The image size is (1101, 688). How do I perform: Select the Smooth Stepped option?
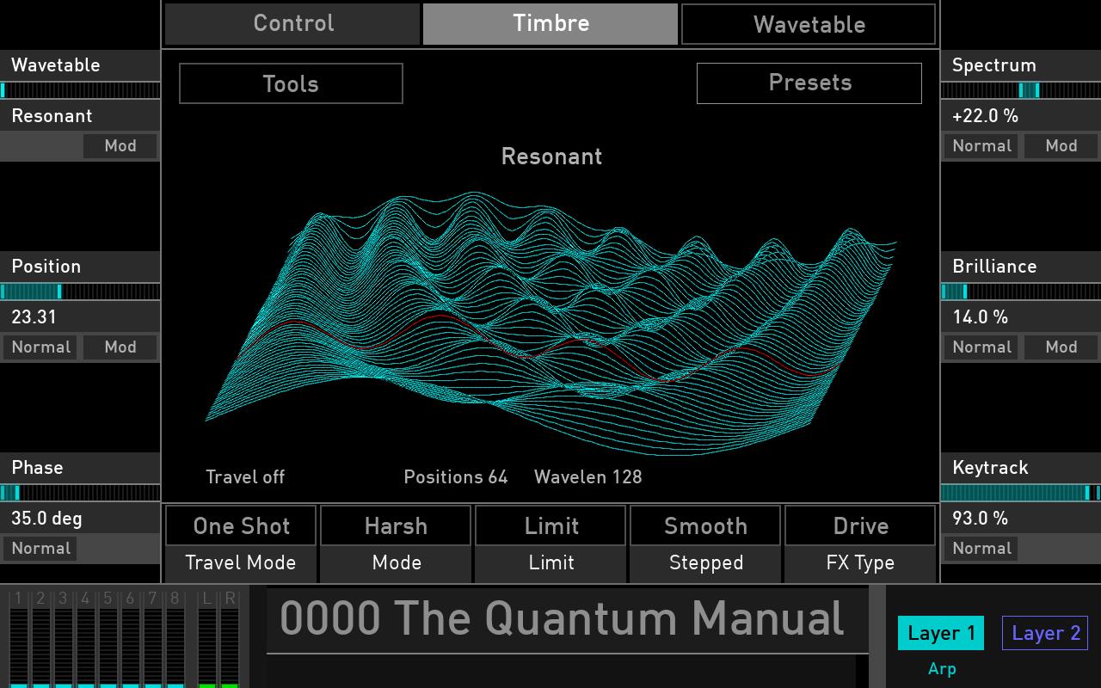[x=705, y=525]
